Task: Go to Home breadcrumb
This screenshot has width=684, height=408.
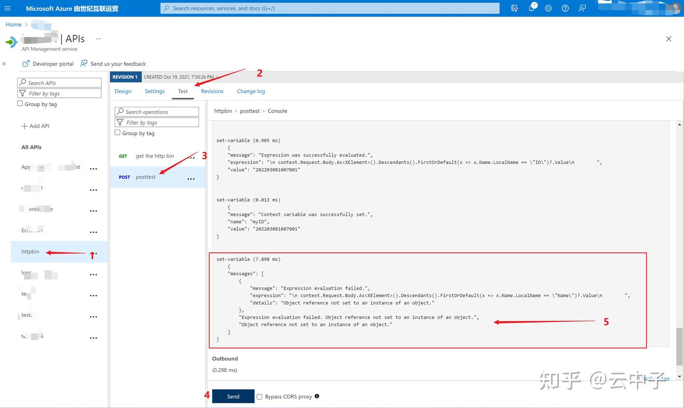Action: (x=13, y=24)
